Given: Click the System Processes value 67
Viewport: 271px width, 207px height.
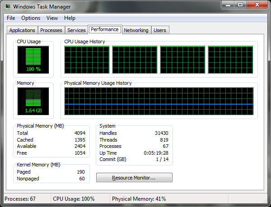Looking at the screenshot, I should pyautogui.click(x=166, y=146).
